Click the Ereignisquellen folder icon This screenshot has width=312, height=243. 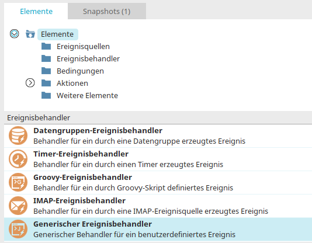click(46, 46)
